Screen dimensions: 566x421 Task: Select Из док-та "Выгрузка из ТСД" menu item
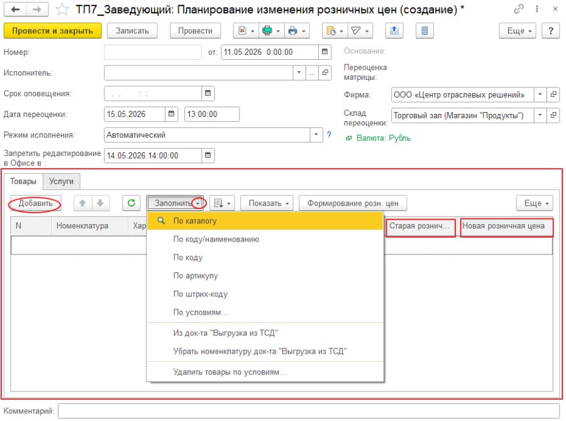[x=265, y=333]
